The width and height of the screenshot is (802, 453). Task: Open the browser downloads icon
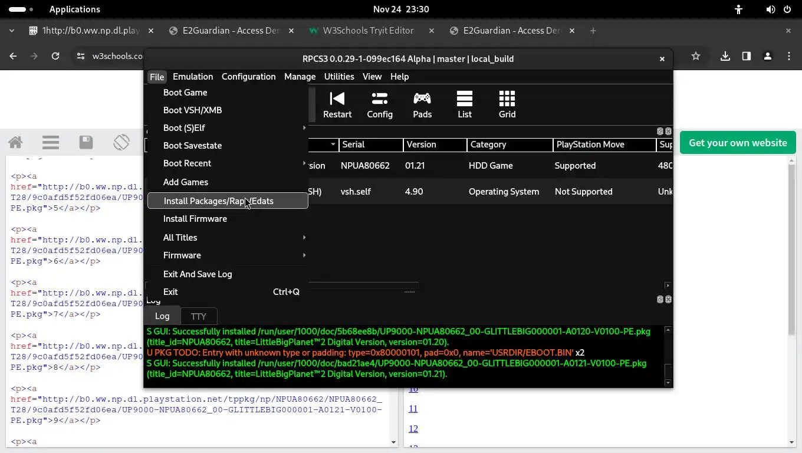[725, 56]
